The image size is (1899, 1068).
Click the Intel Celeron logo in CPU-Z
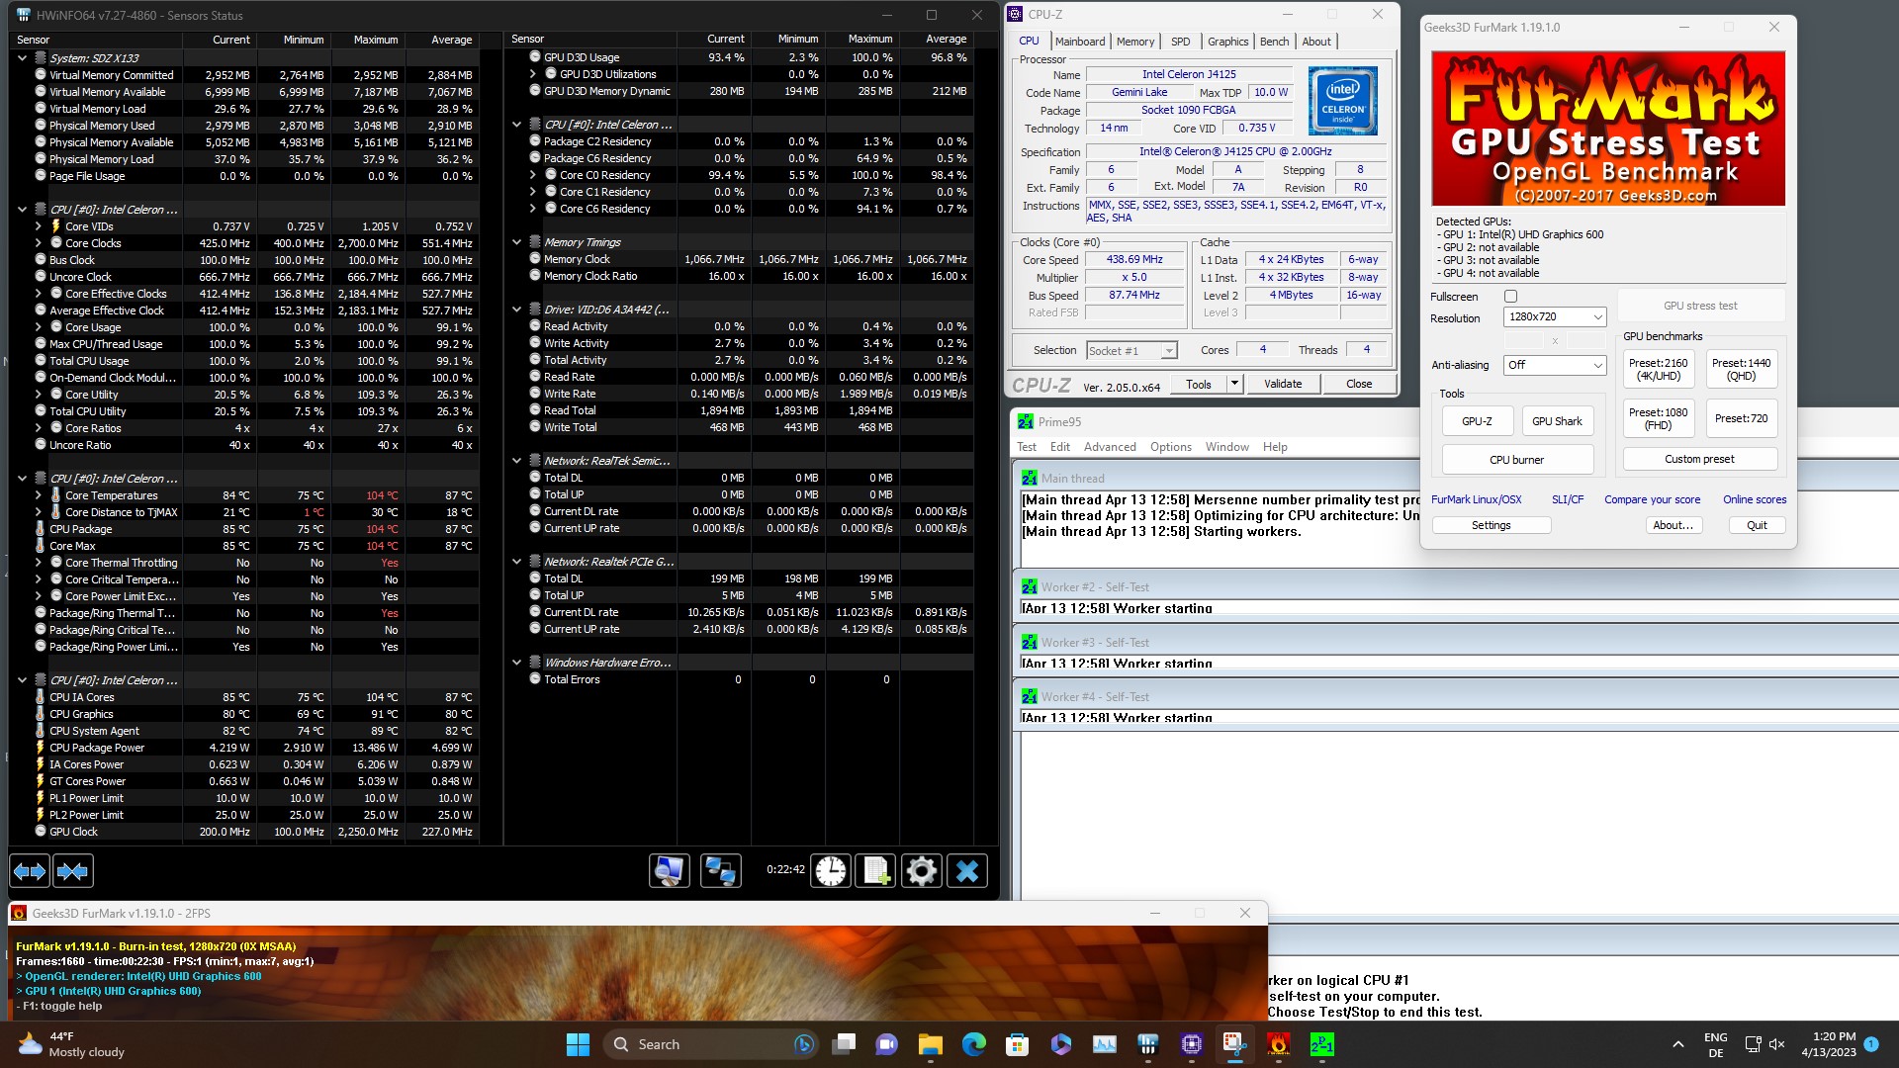click(1342, 101)
